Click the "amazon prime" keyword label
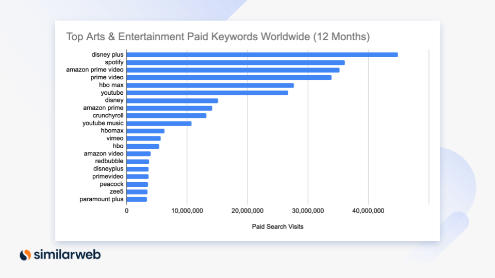This screenshot has height=278, width=495. tap(103, 108)
